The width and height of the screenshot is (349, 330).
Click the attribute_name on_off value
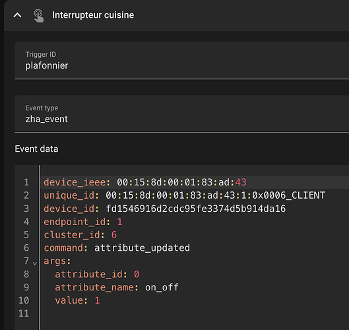162,287
